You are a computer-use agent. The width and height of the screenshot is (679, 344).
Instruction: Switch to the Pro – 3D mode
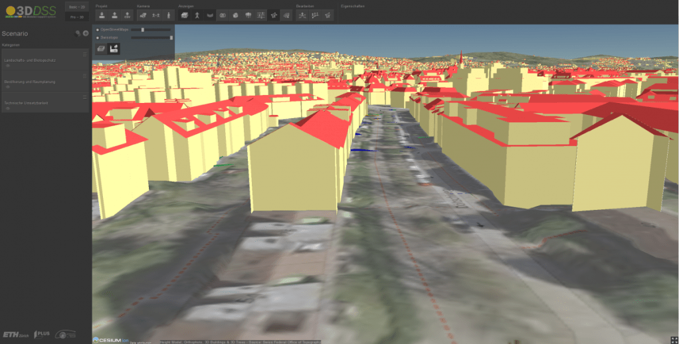(x=77, y=17)
